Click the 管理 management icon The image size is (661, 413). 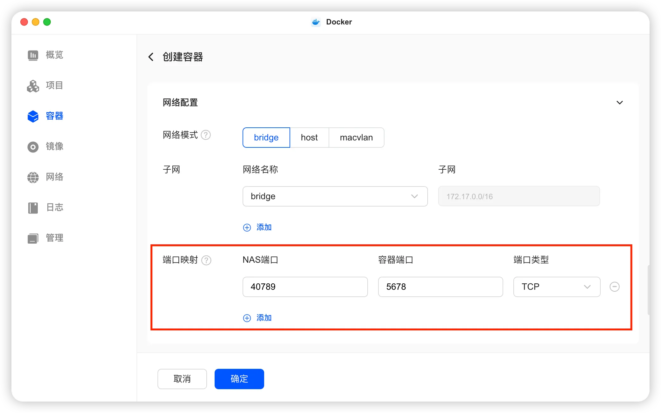click(x=33, y=238)
